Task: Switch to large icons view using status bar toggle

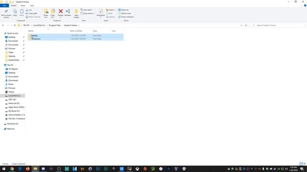Action: (x=305, y=163)
